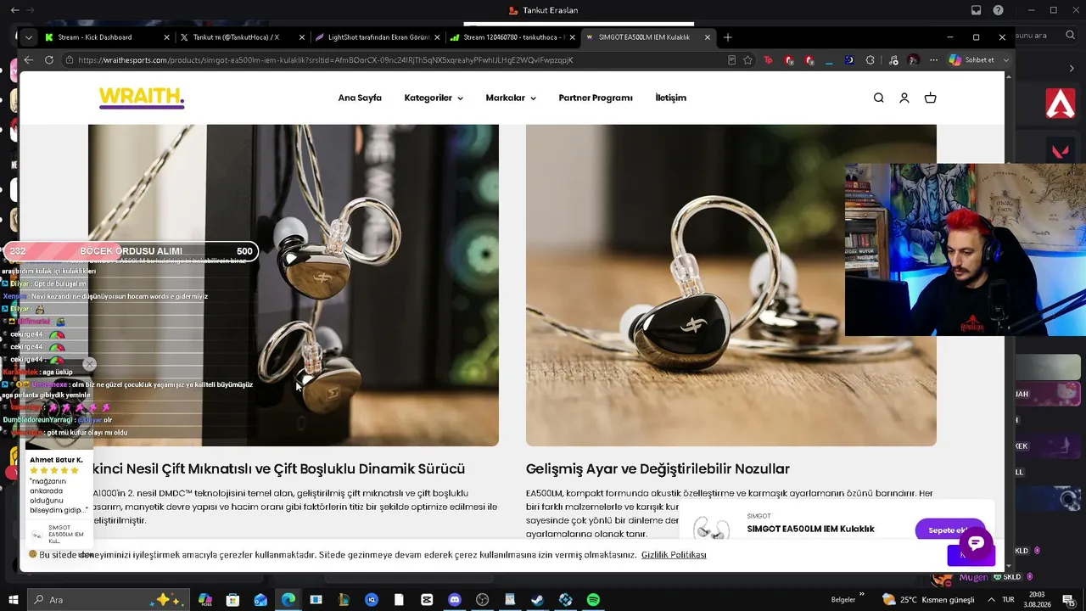This screenshot has height=611, width=1086.
Task: Click the Böcek Ordusu Alımı progress bar
Action: click(x=131, y=251)
